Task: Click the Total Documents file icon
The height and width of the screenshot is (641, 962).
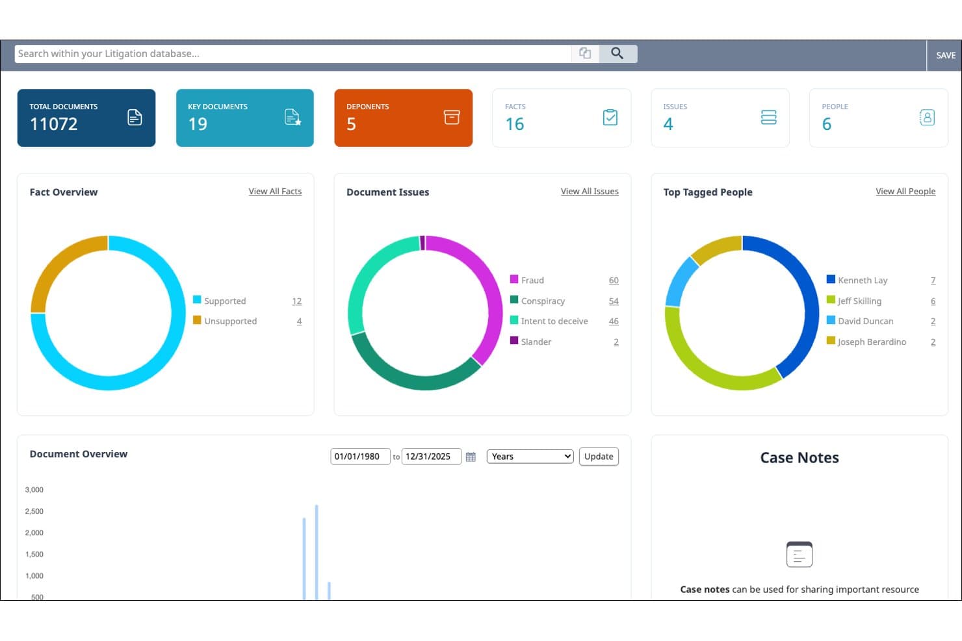Action: click(135, 118)
